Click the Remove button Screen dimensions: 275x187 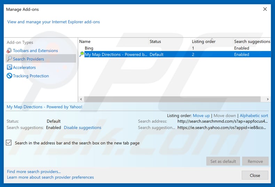tap(255, 161)
